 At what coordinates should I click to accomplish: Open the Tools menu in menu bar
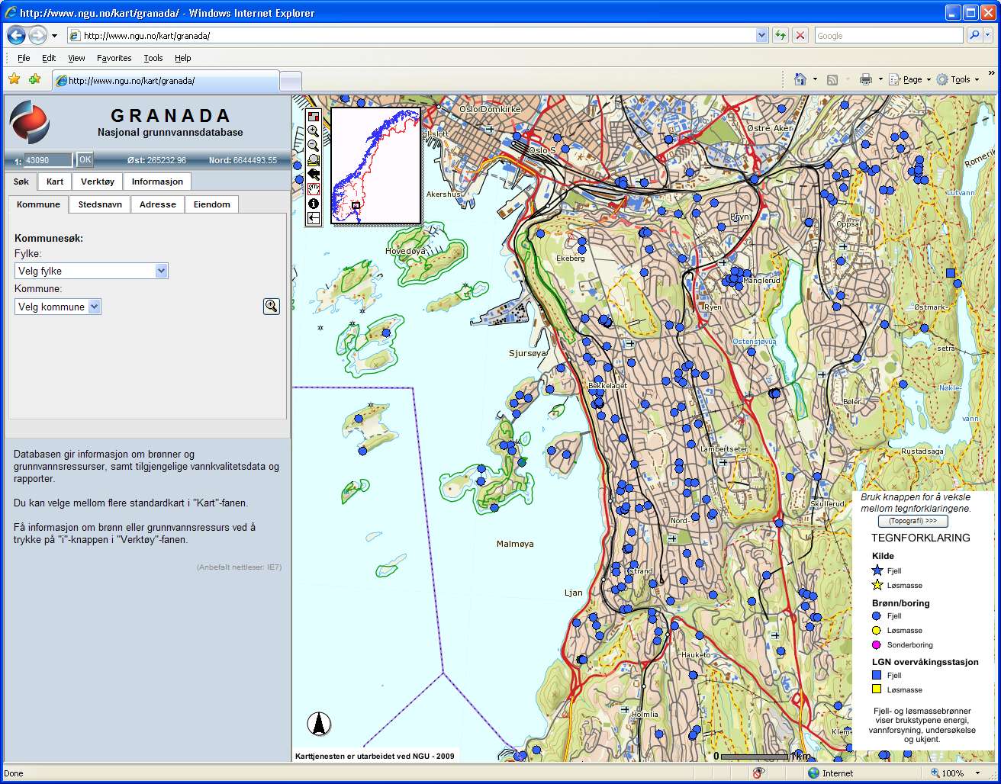tap(153, 58)
